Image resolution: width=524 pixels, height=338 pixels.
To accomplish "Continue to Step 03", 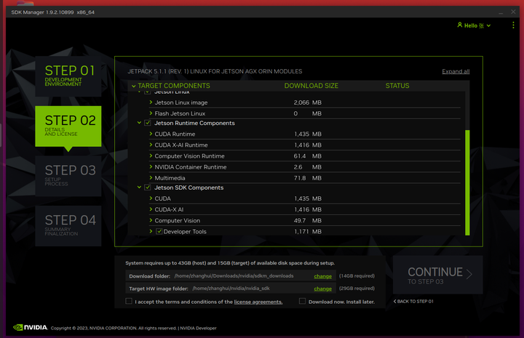I will [438, 275].
